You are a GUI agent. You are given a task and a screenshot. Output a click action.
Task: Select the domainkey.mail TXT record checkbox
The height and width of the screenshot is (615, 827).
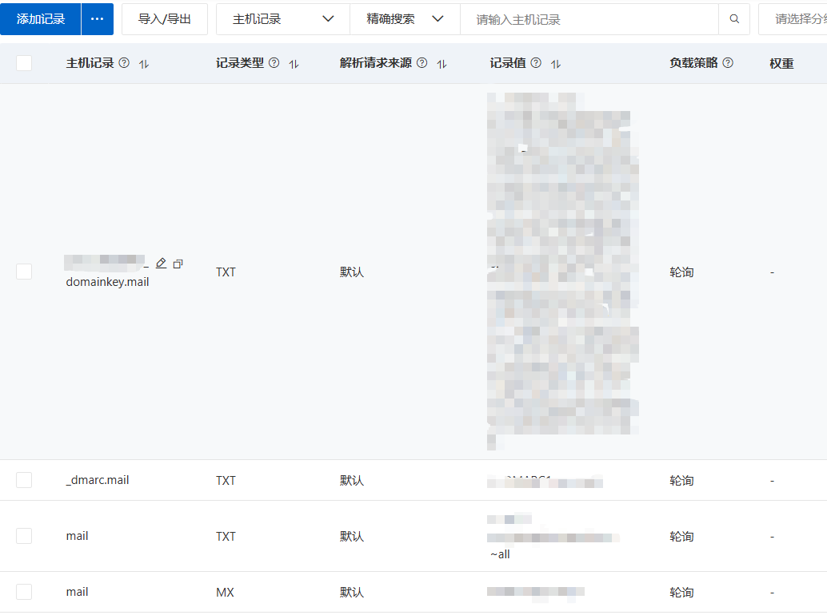pos(24,272)
